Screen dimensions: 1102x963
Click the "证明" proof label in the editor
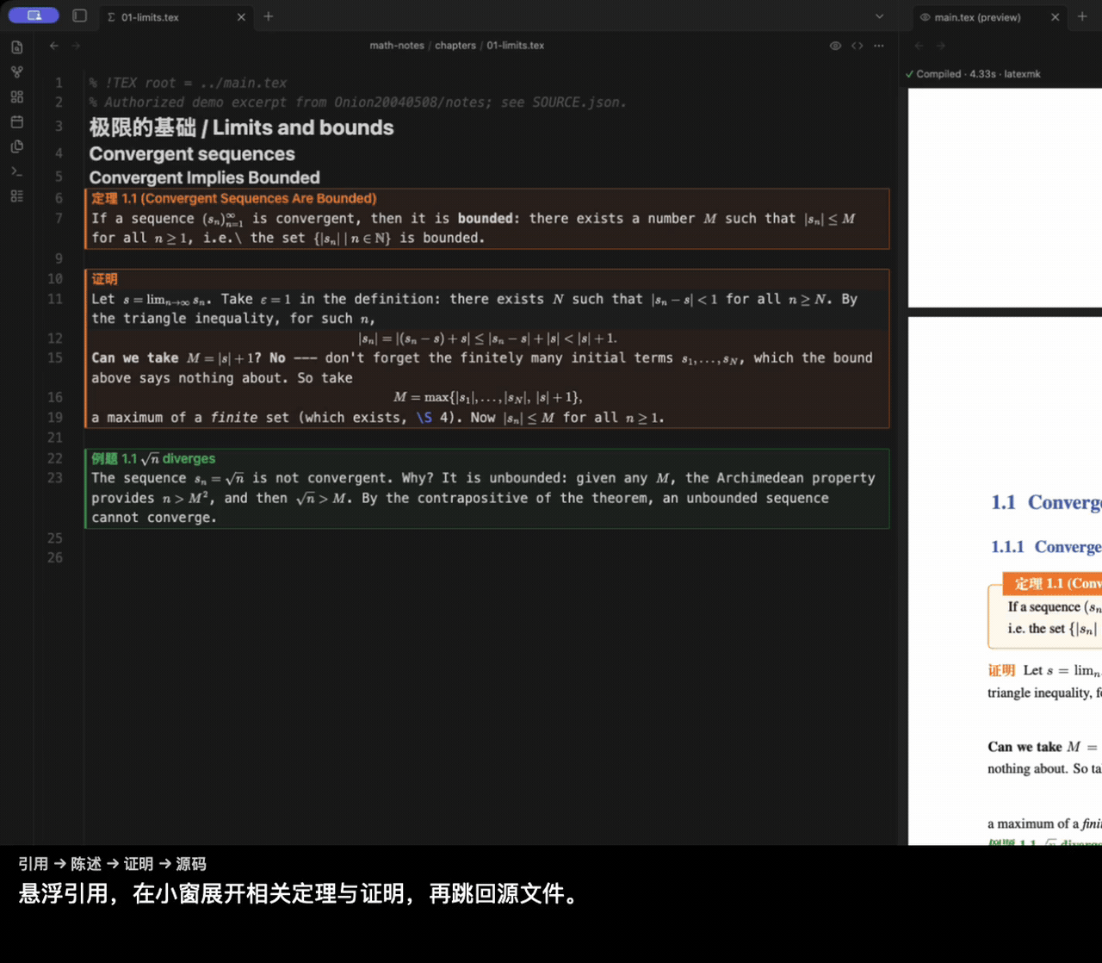[x=104, y=279]
